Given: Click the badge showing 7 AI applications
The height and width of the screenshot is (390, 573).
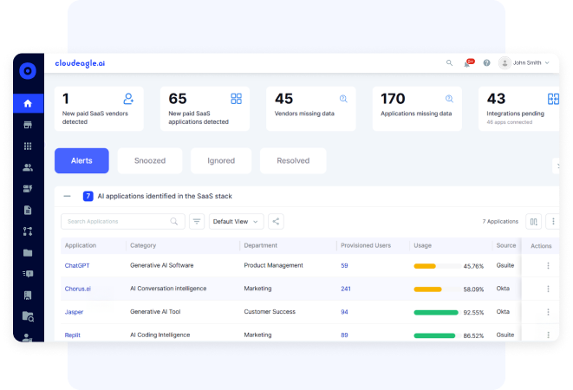Looking at the screenshot, I should (88, 196).
